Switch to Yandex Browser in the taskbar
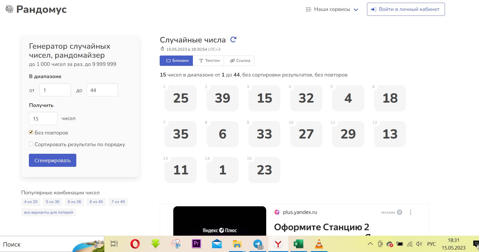The height and width of the screenshot is (252, 479). coord(278,244)
